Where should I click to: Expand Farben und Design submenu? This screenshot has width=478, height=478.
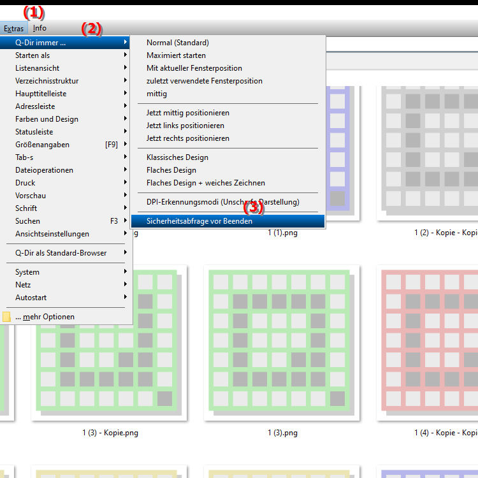point(64,119)
